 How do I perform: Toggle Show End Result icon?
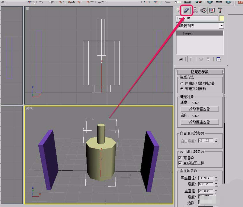click(x=191, y=59)
